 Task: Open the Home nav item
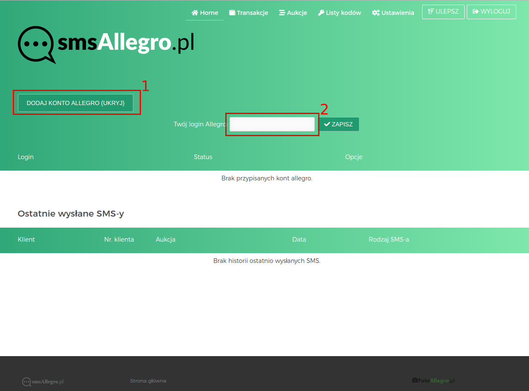pos(205,13)
